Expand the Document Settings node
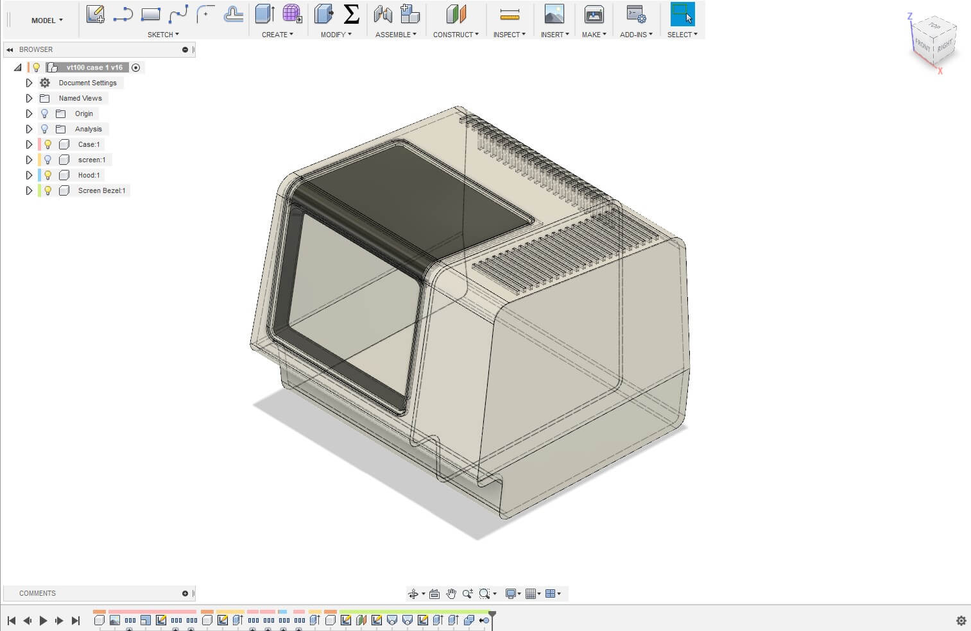971x631 pixels. (x=29, y=83)
